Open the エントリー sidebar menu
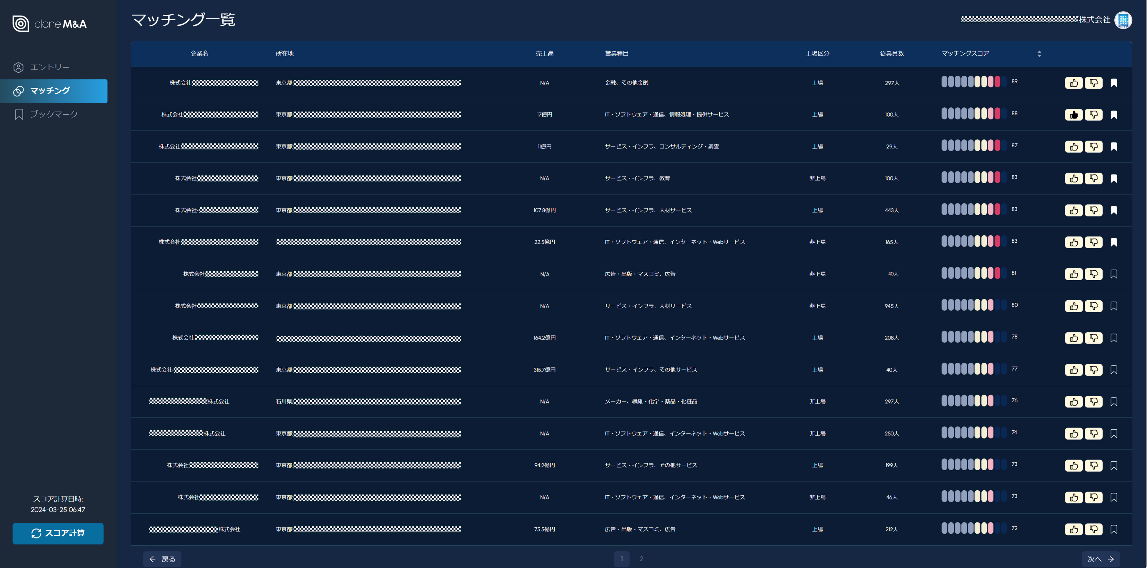Screen dimensions: 1147x568 (49, 67)
